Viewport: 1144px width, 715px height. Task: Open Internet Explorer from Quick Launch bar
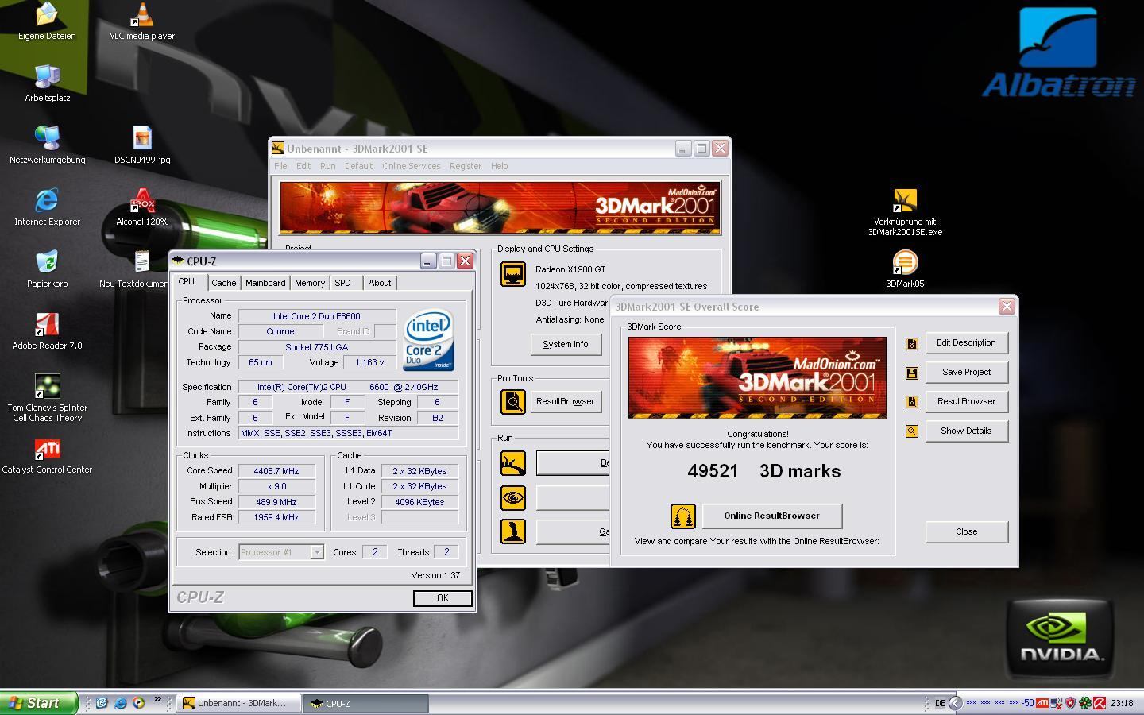click(121, 703)
